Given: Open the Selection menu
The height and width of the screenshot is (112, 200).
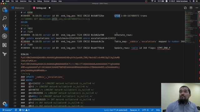Looking at the screenshot, I should [x=23, y=1].
